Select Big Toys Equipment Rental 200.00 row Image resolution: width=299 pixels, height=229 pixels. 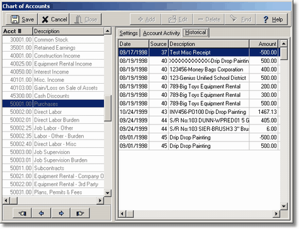click(199, 86)
